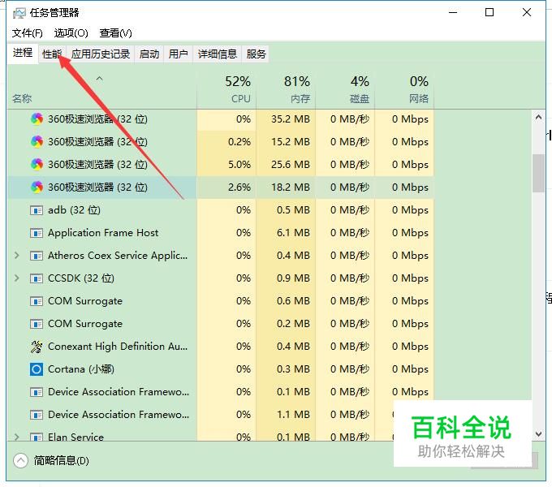The image size is (552, 487).
Task: Click the 360 browser icon in the 35.2 MB row
Action: (x=37, y=119)
